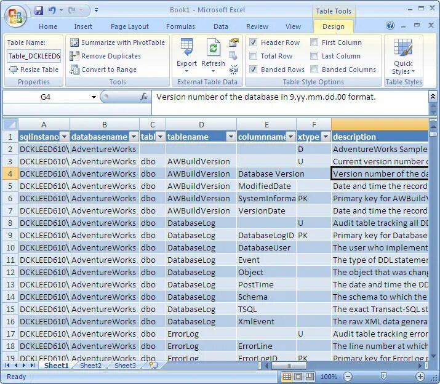Image resolution: width=440 pixels, height=384 pixels.
Task: Go to previous sheet tab arrow
Action: [x=16, y=366]
